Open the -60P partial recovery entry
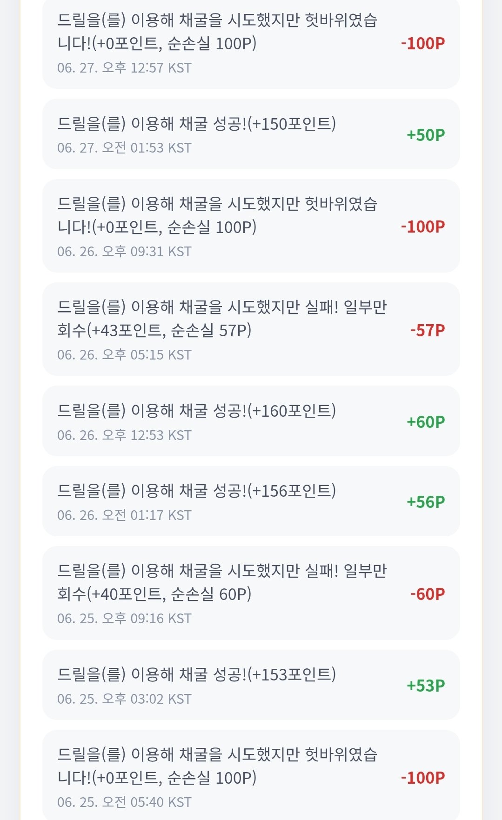Viewport: 502px width, 820px height. coord(251,593)
